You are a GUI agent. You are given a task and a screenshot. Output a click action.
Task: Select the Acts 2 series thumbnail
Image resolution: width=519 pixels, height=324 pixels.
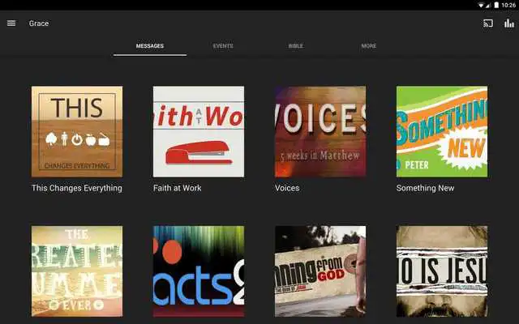tap(199, 271)
